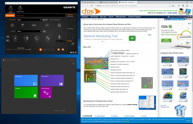Open the Download menu on cFos site
Screen dimensions: 193x124
pos(94,17)
